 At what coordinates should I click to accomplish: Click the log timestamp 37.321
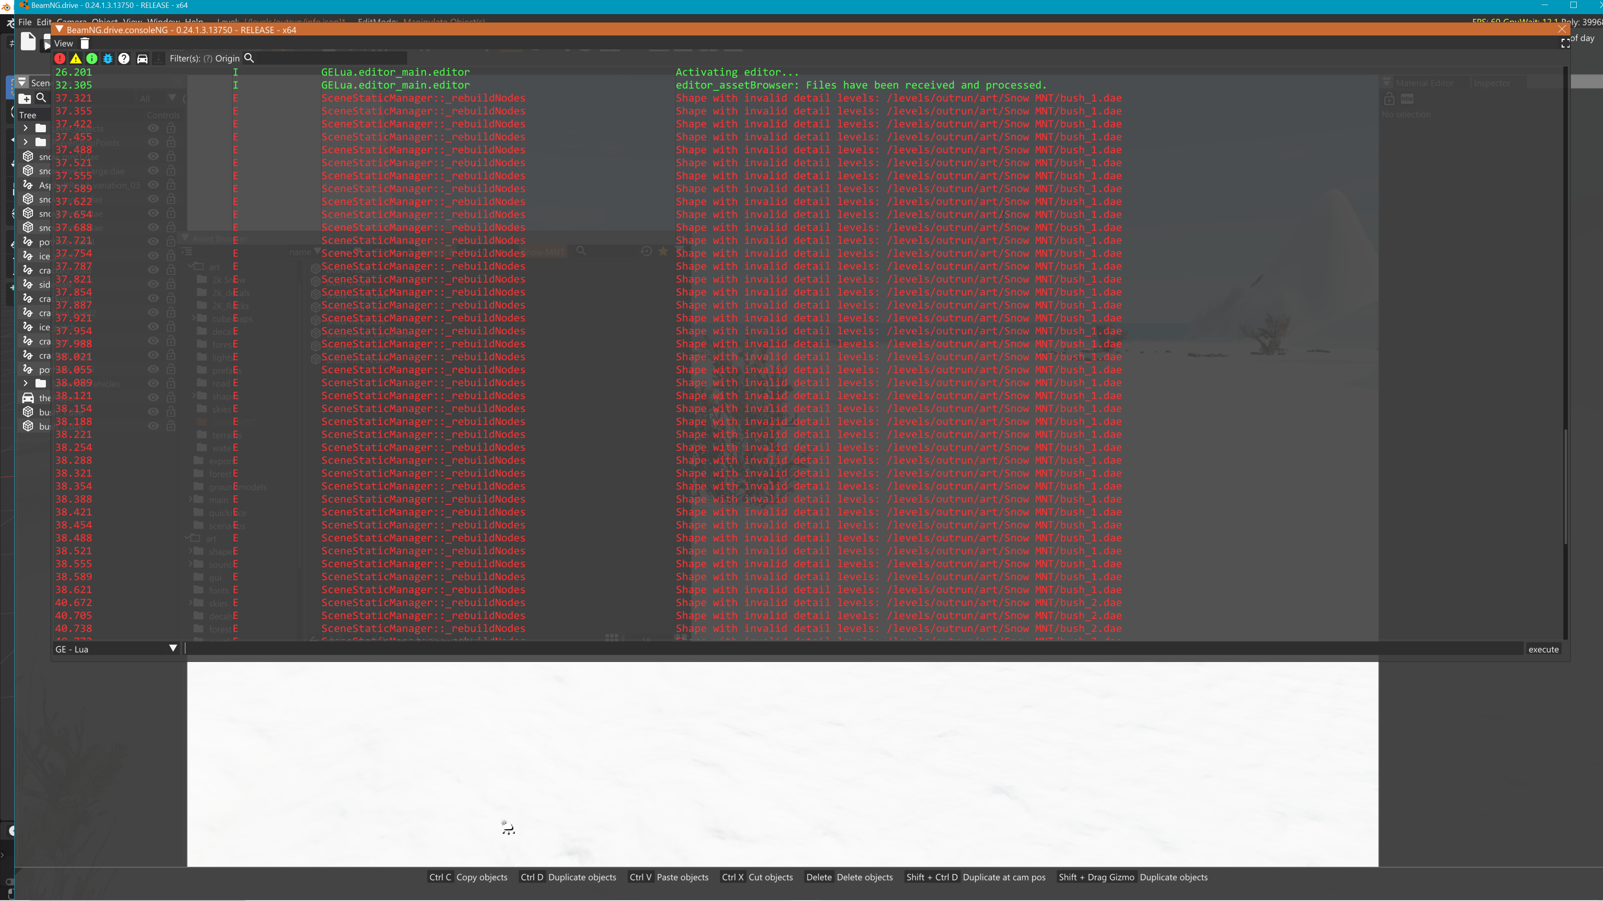(x=73, y=98)
